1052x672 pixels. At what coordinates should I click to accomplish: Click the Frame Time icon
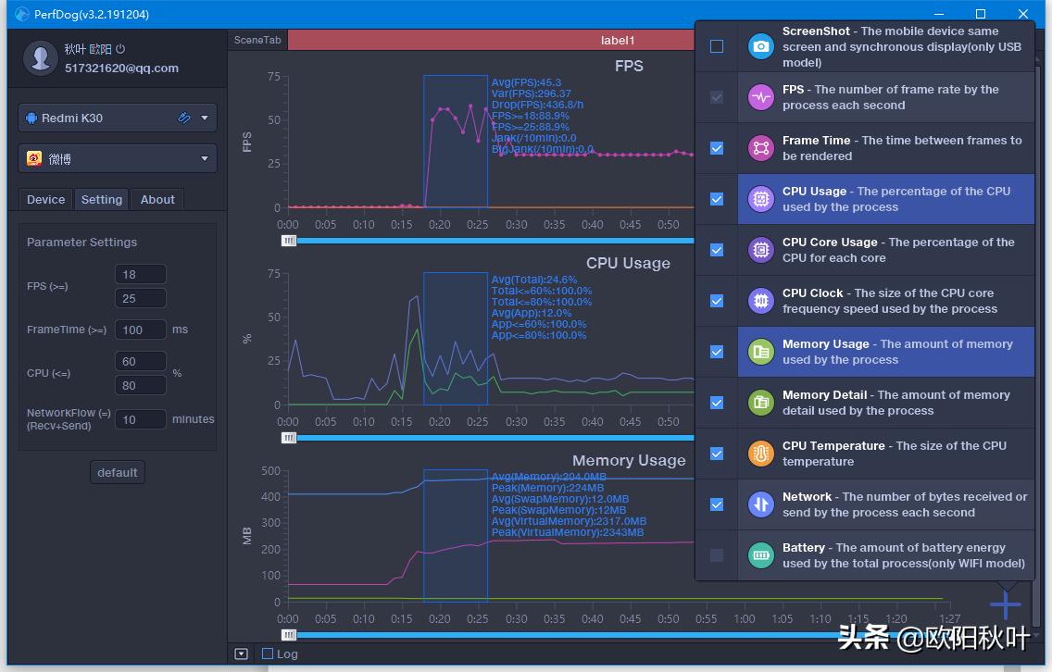click(x=761, y=148)
